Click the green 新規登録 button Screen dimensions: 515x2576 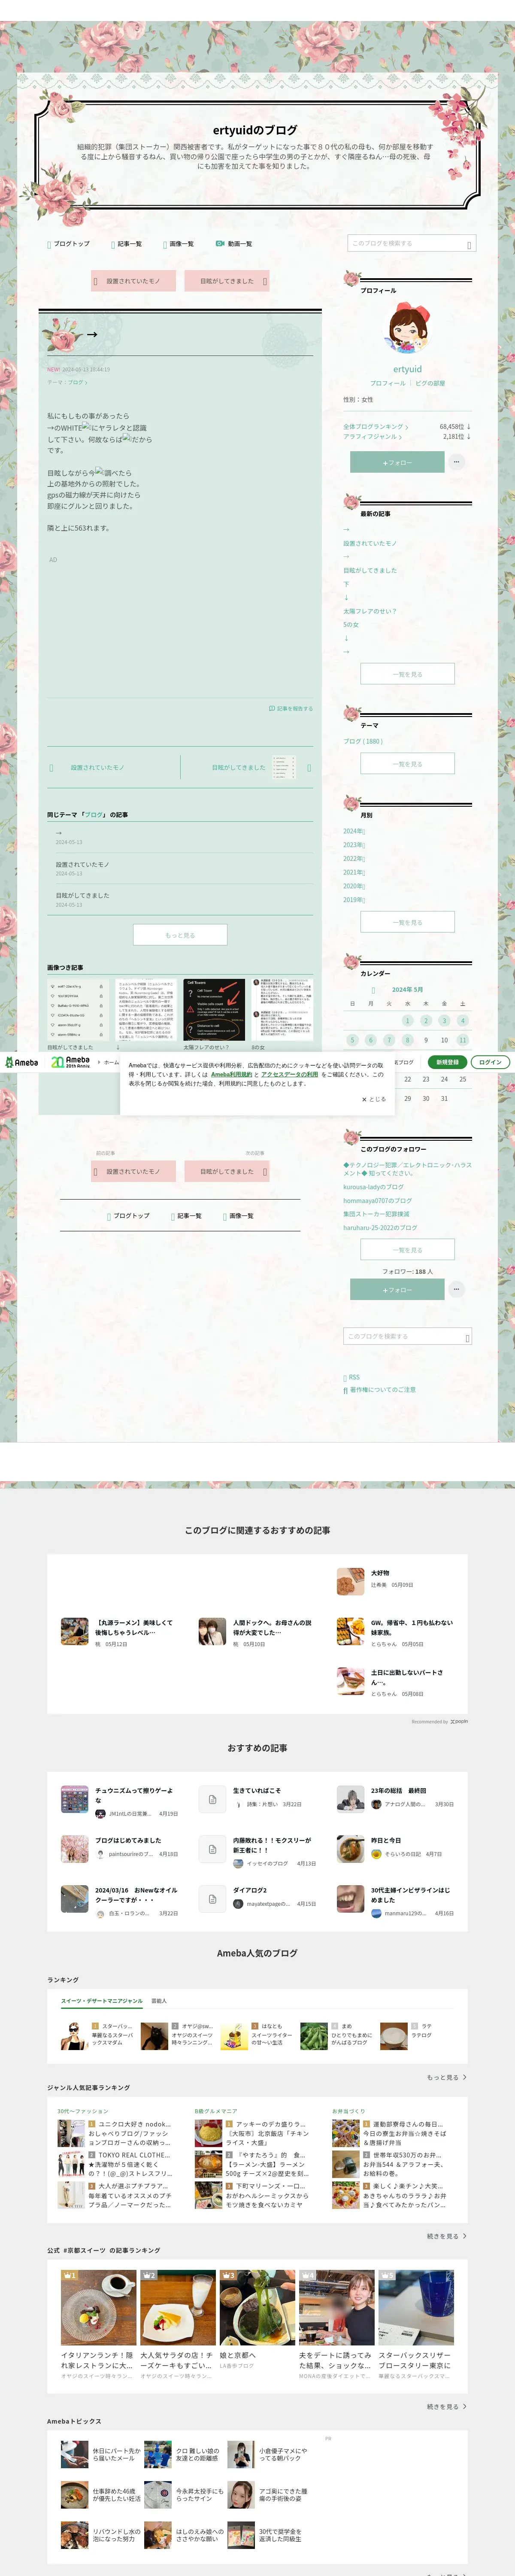[x=447, y=1062]
